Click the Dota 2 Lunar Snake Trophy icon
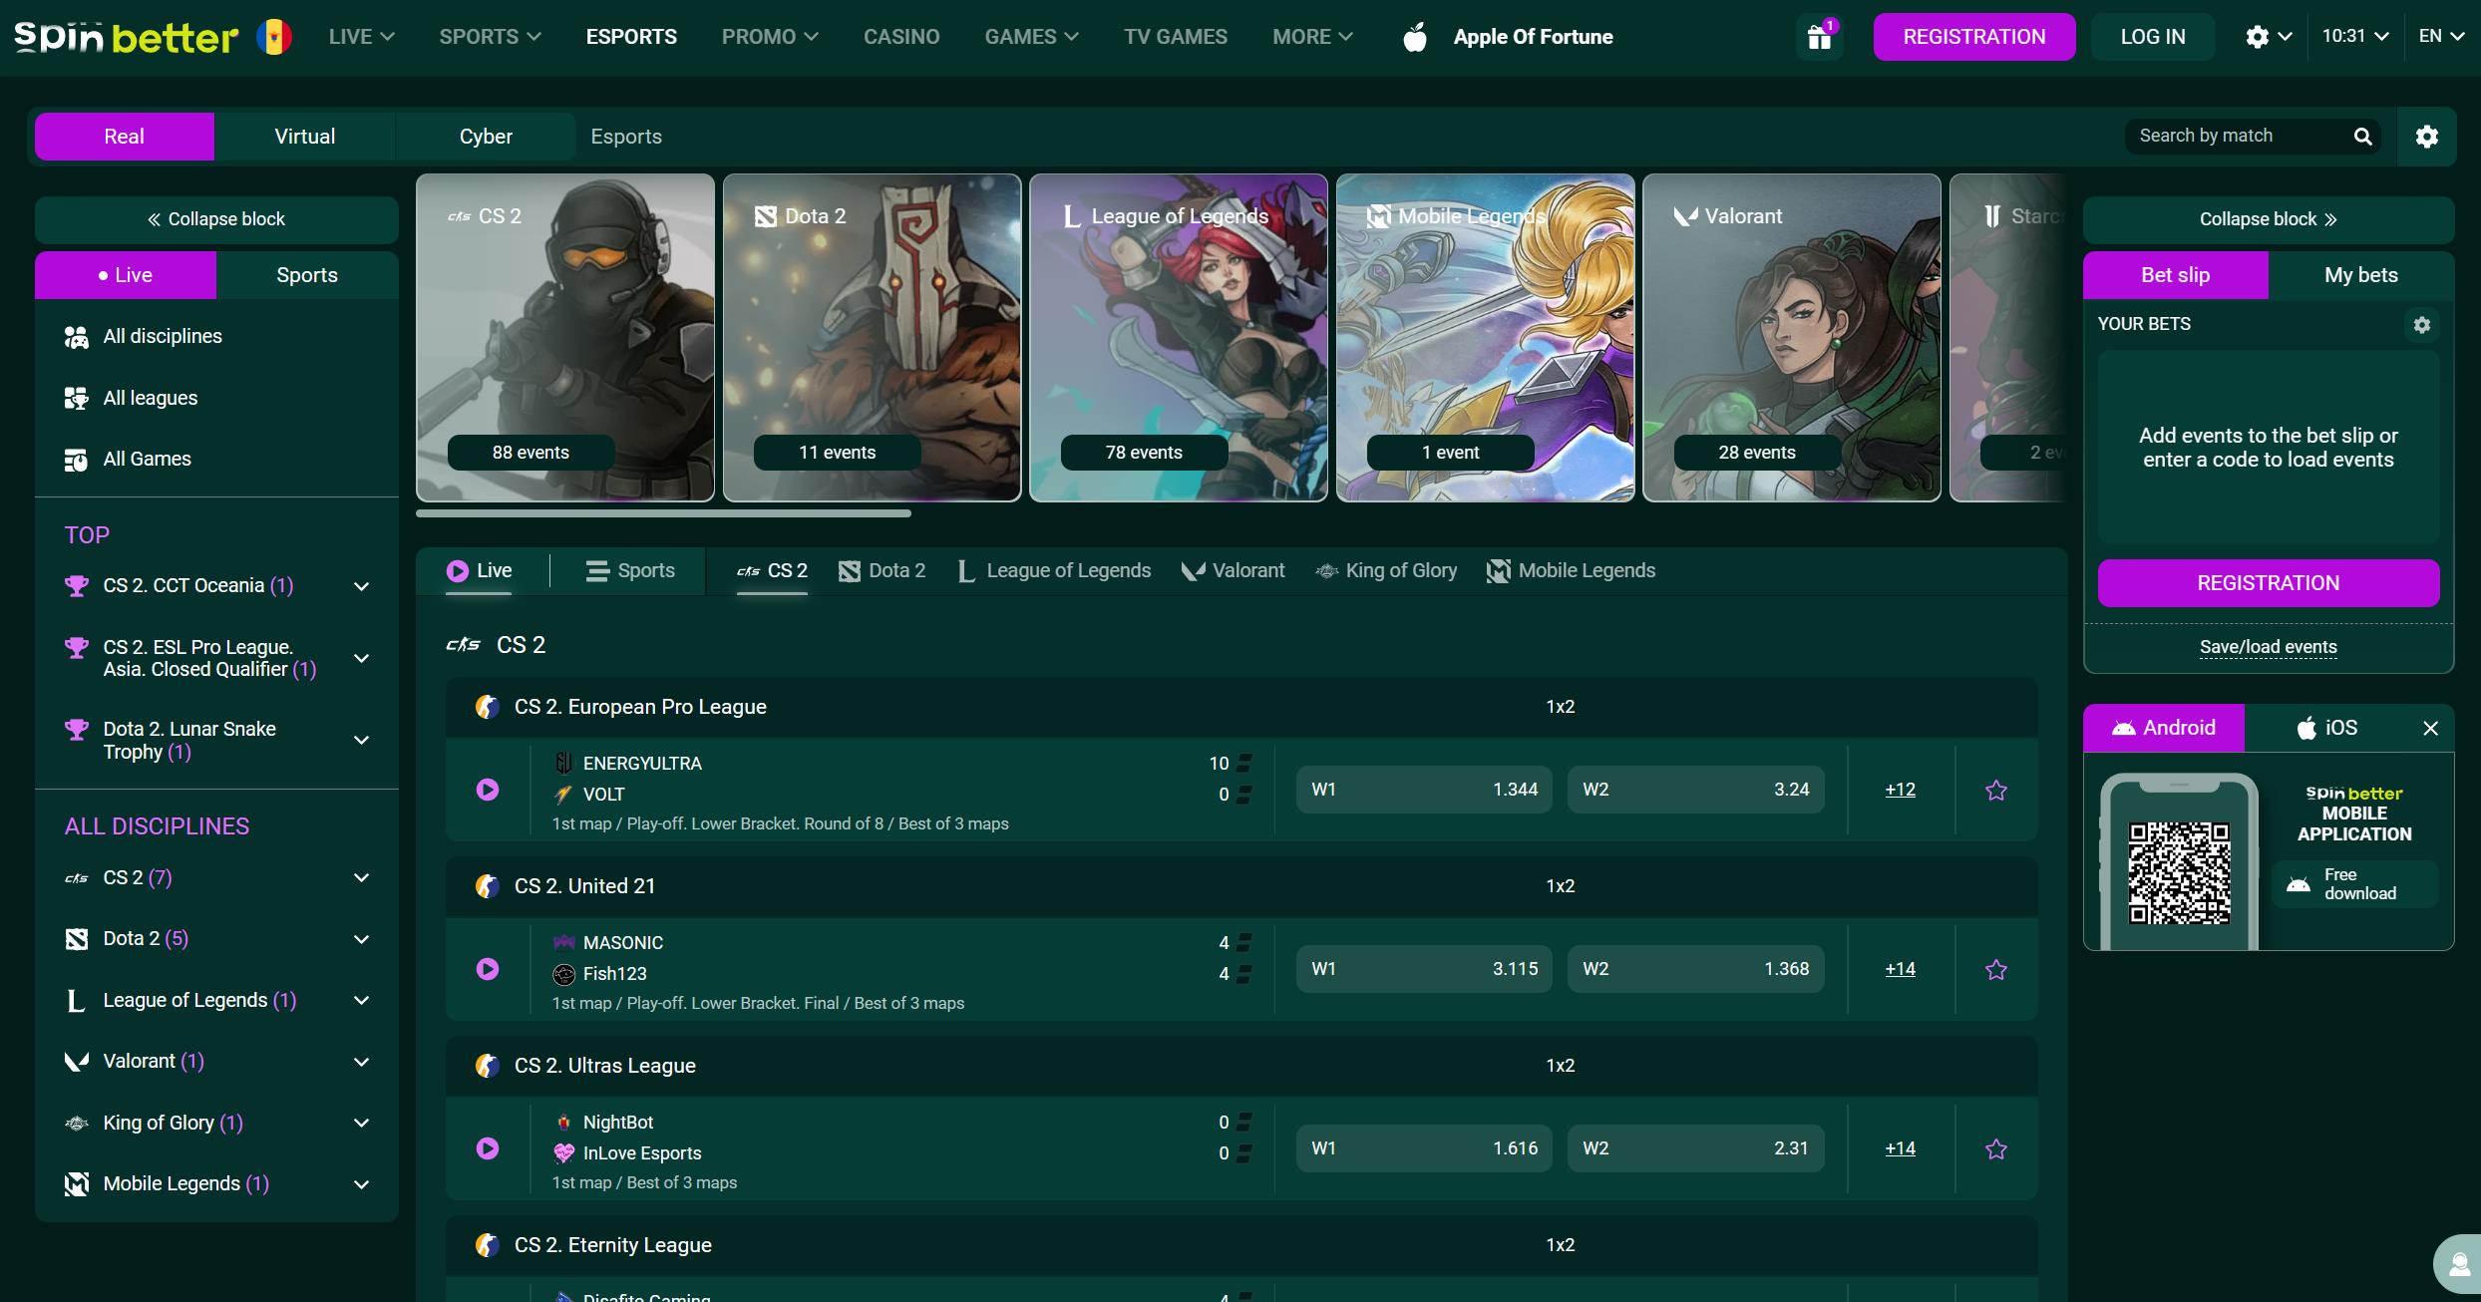 (76, 730)
